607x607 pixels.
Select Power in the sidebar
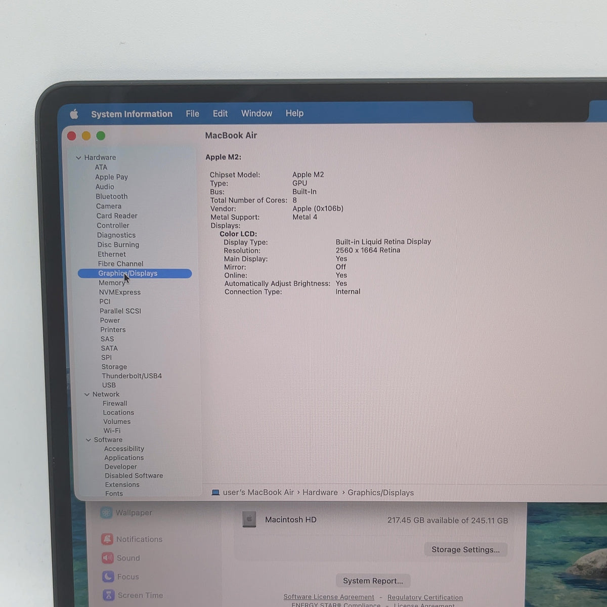[x=110, y=321]
